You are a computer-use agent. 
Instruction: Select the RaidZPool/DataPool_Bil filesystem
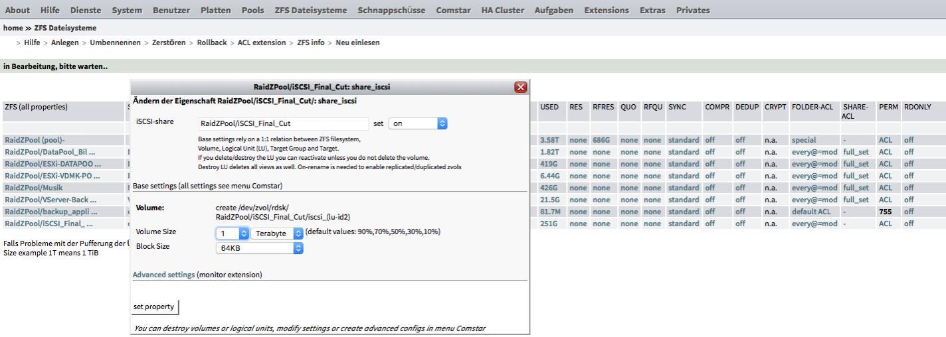[50, 152]
